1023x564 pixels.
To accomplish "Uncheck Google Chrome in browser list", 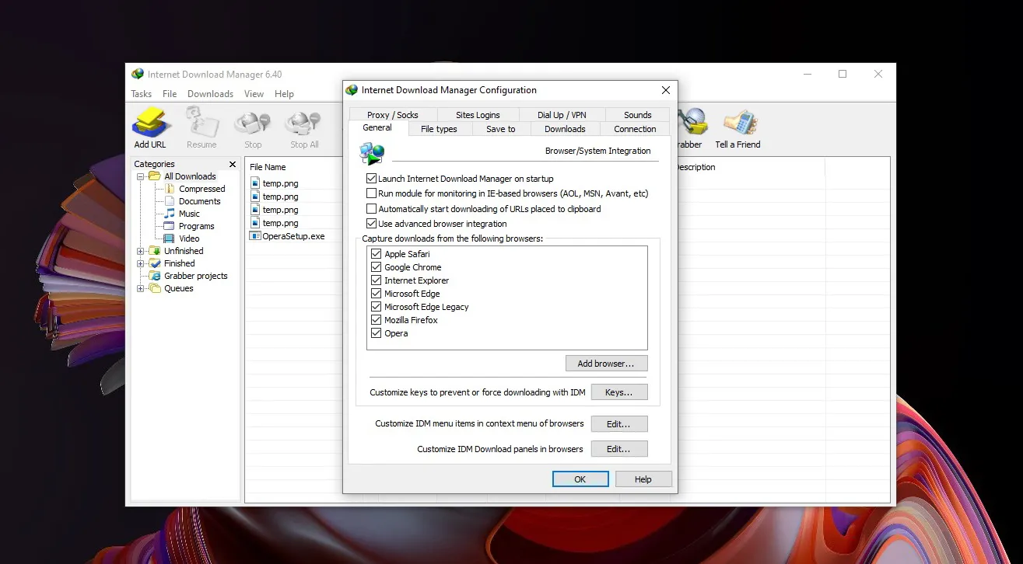I will click(377, 267).
